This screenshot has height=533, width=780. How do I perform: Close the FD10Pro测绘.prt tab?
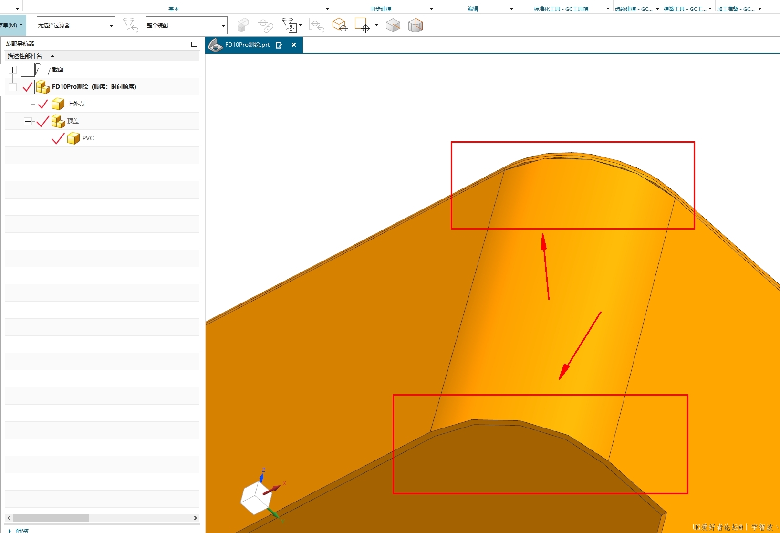[294, 45]
